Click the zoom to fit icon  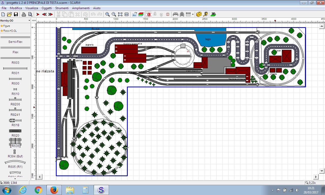coord(120,14)
